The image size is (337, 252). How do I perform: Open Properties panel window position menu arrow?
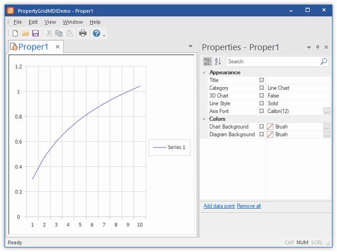pos(309,47)
